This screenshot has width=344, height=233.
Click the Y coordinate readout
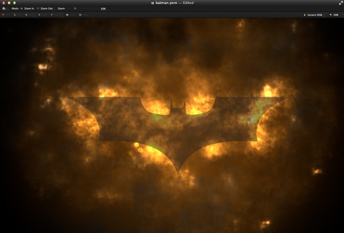55,15
